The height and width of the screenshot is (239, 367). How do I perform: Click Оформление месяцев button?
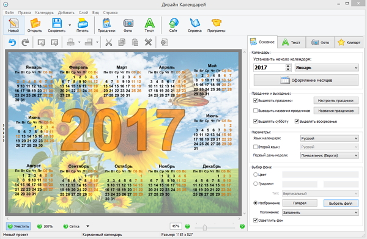point(306,80)
